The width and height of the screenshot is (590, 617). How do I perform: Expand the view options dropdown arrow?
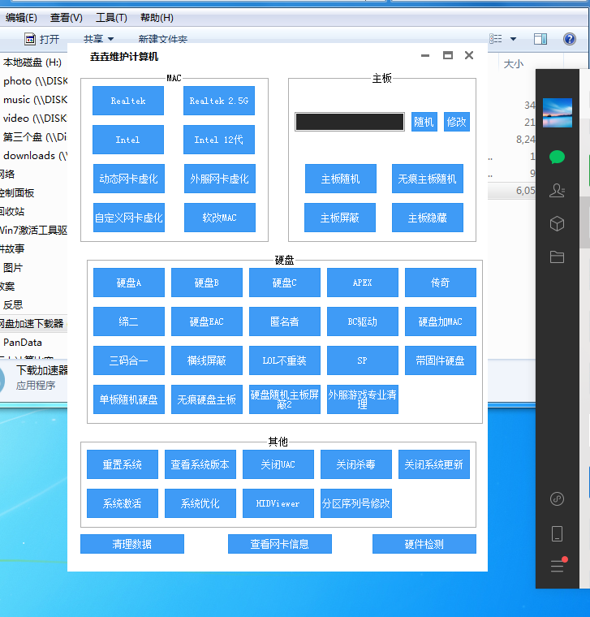click(x=513, y=39)
